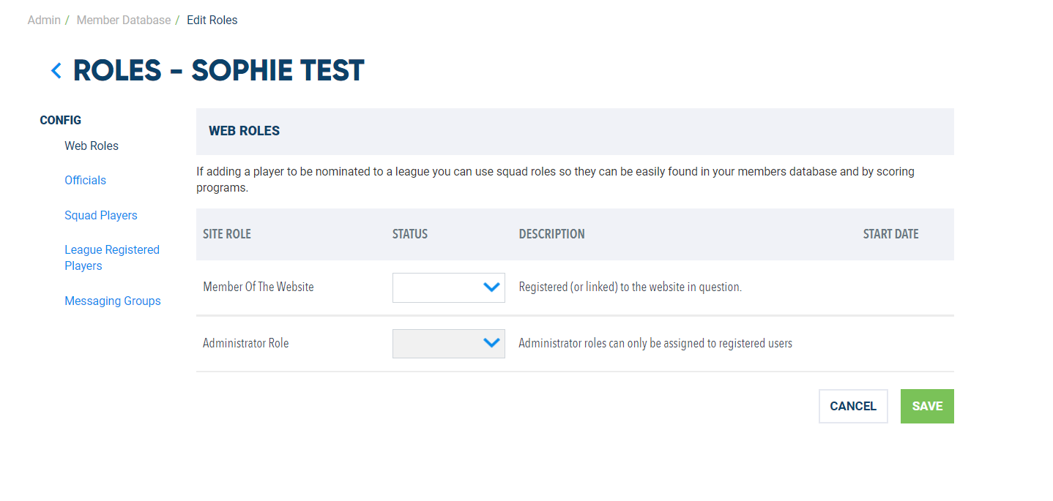Go to Squad Players section
Screen dimensions: 1053x501
coord(101,215)
